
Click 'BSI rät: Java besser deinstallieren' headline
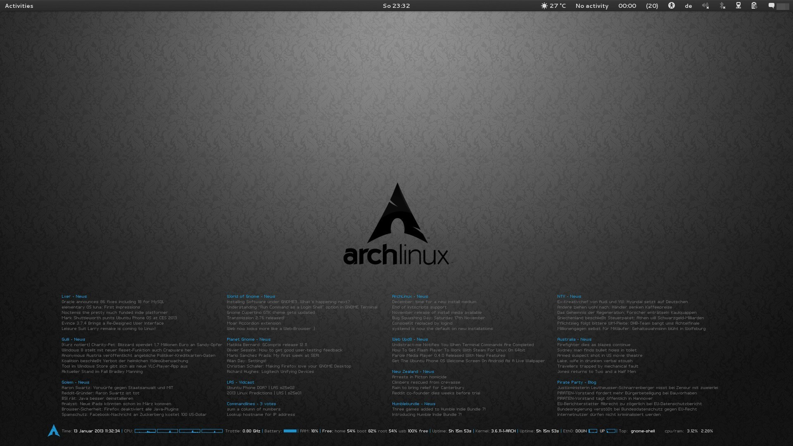(x=97, y=398)
